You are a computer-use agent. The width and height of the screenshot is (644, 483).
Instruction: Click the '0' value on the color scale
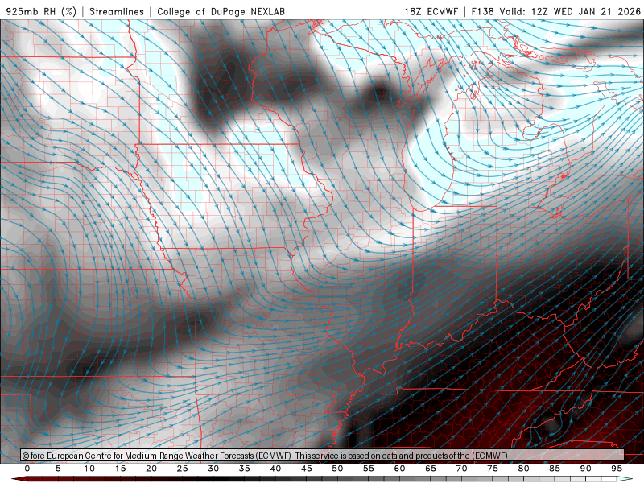27,469
